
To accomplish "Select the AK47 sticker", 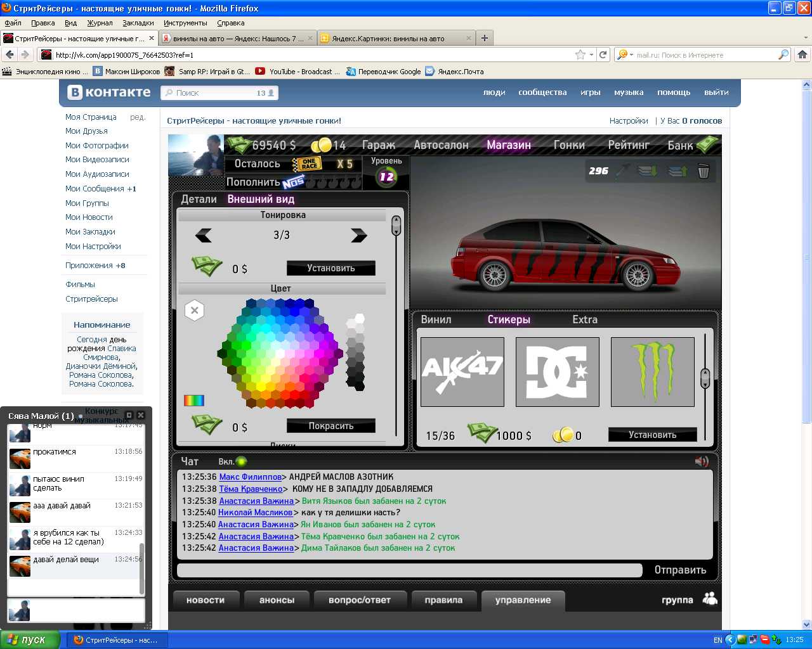I will point(462,372).
